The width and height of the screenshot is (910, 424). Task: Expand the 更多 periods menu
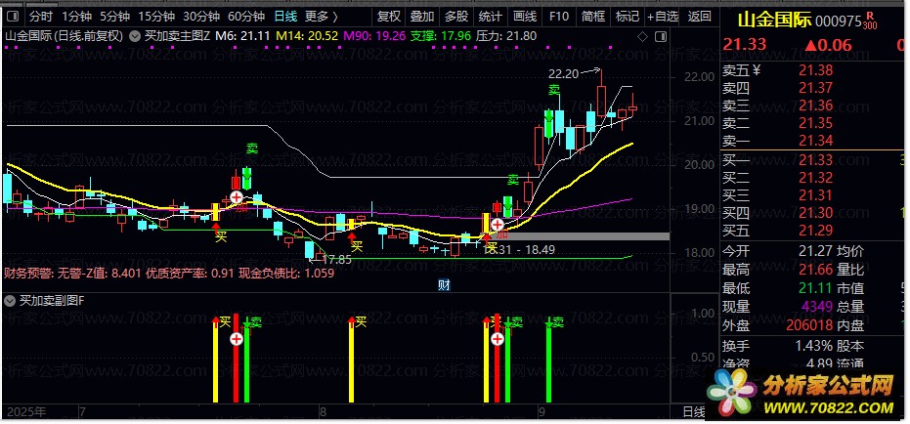[321, 17]
